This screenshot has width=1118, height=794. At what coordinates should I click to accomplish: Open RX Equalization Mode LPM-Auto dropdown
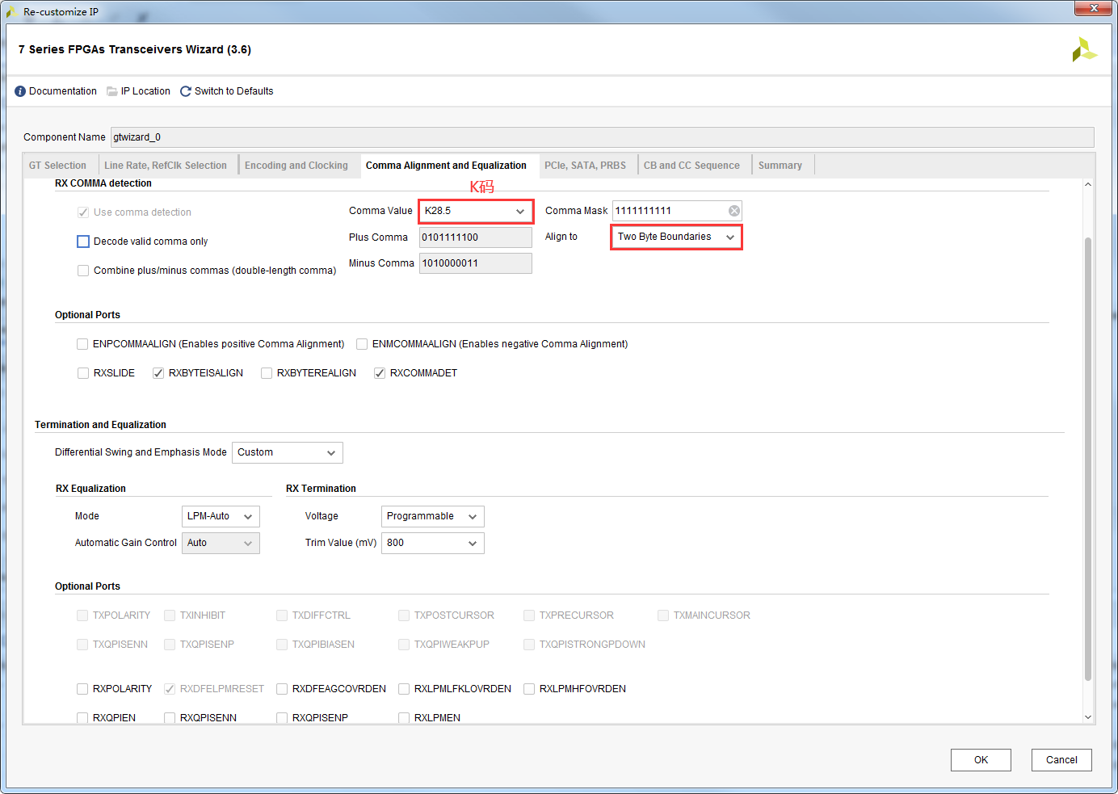(x=221, y=516)
